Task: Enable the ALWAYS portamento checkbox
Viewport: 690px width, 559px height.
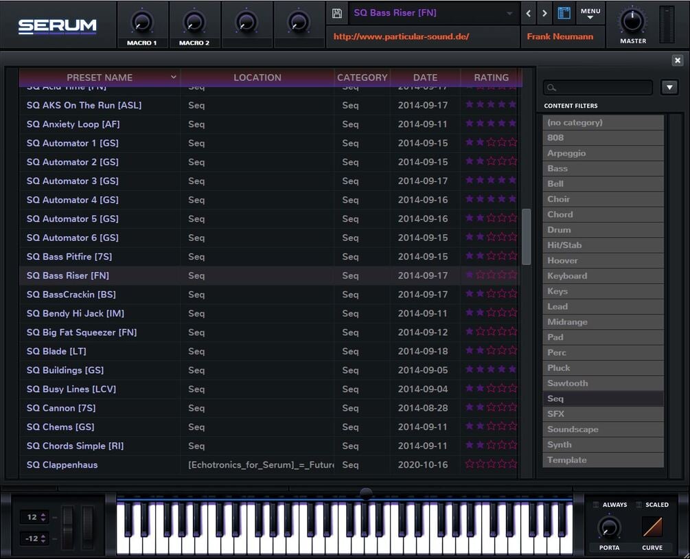Action: coord(596,505)
